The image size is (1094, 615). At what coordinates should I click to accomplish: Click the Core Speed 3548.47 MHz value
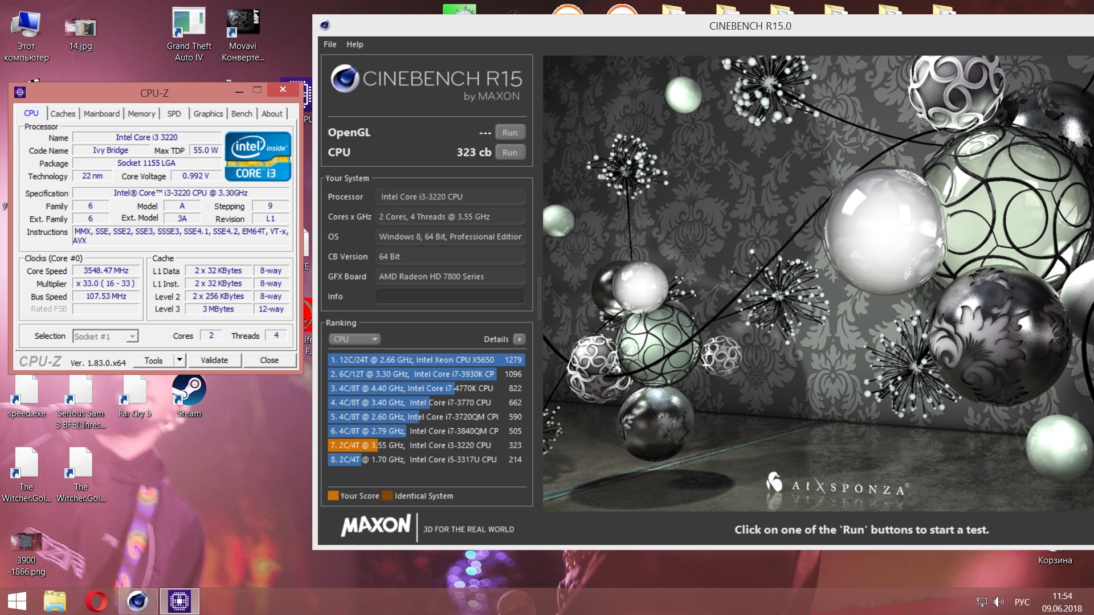[106, 271]
